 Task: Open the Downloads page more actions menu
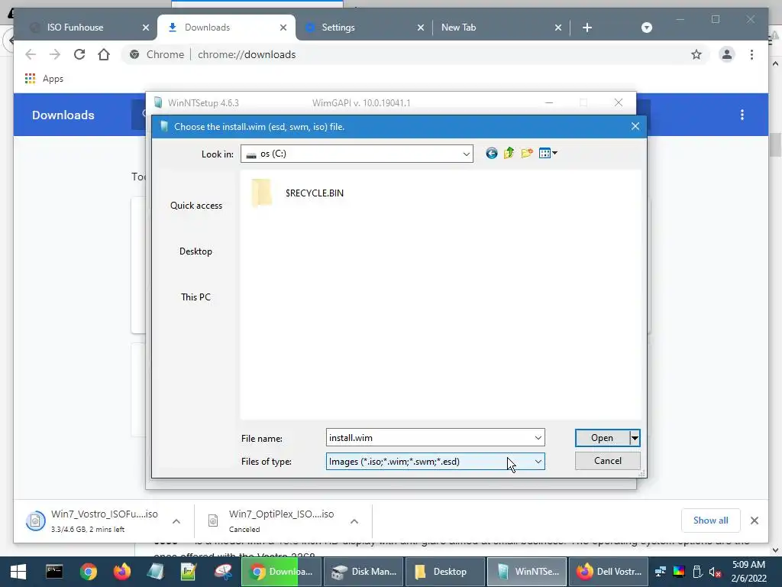742,115
